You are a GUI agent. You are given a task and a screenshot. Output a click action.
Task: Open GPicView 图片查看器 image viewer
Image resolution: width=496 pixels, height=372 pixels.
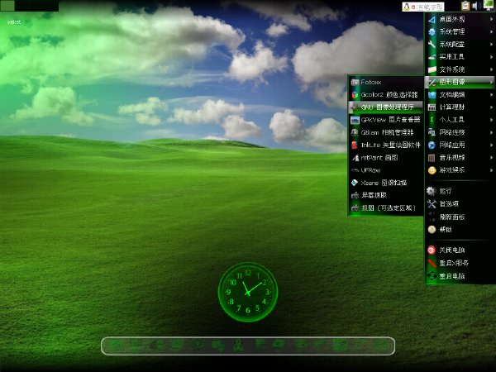tap(385, 120)
